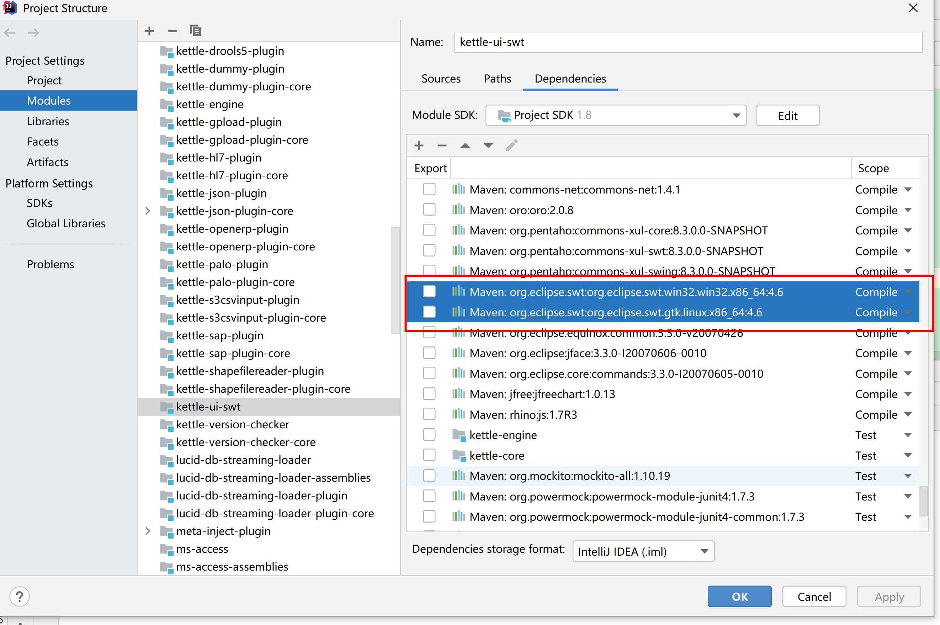The width and height of the screenshot is (940, 625).
Task: Click the forward navigation arrow
Action: [x=33, y=32]
